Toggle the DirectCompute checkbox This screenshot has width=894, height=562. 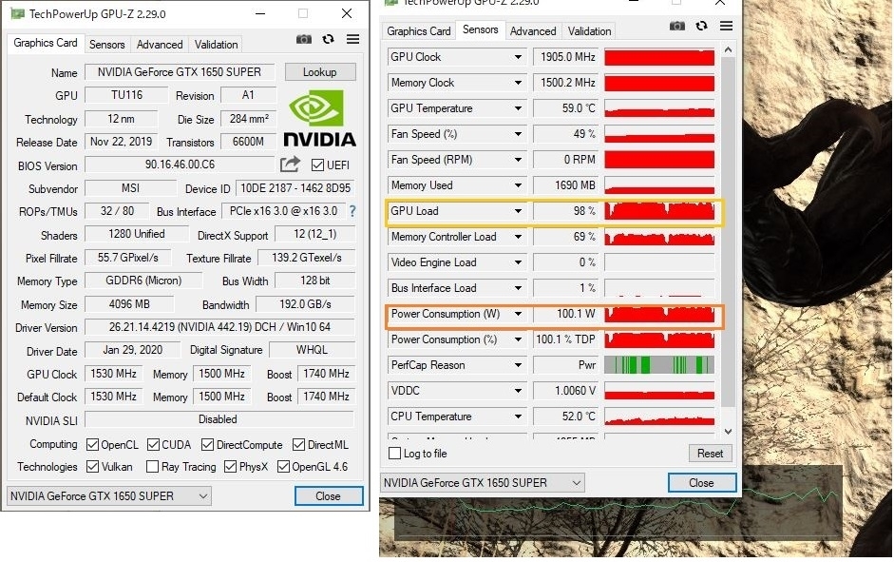pyautogui.click(x=207, y=444)
